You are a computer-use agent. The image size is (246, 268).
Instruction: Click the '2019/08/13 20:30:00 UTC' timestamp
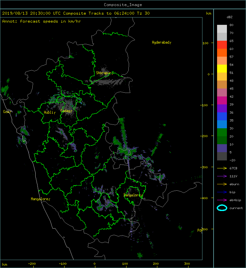[31, 13]
